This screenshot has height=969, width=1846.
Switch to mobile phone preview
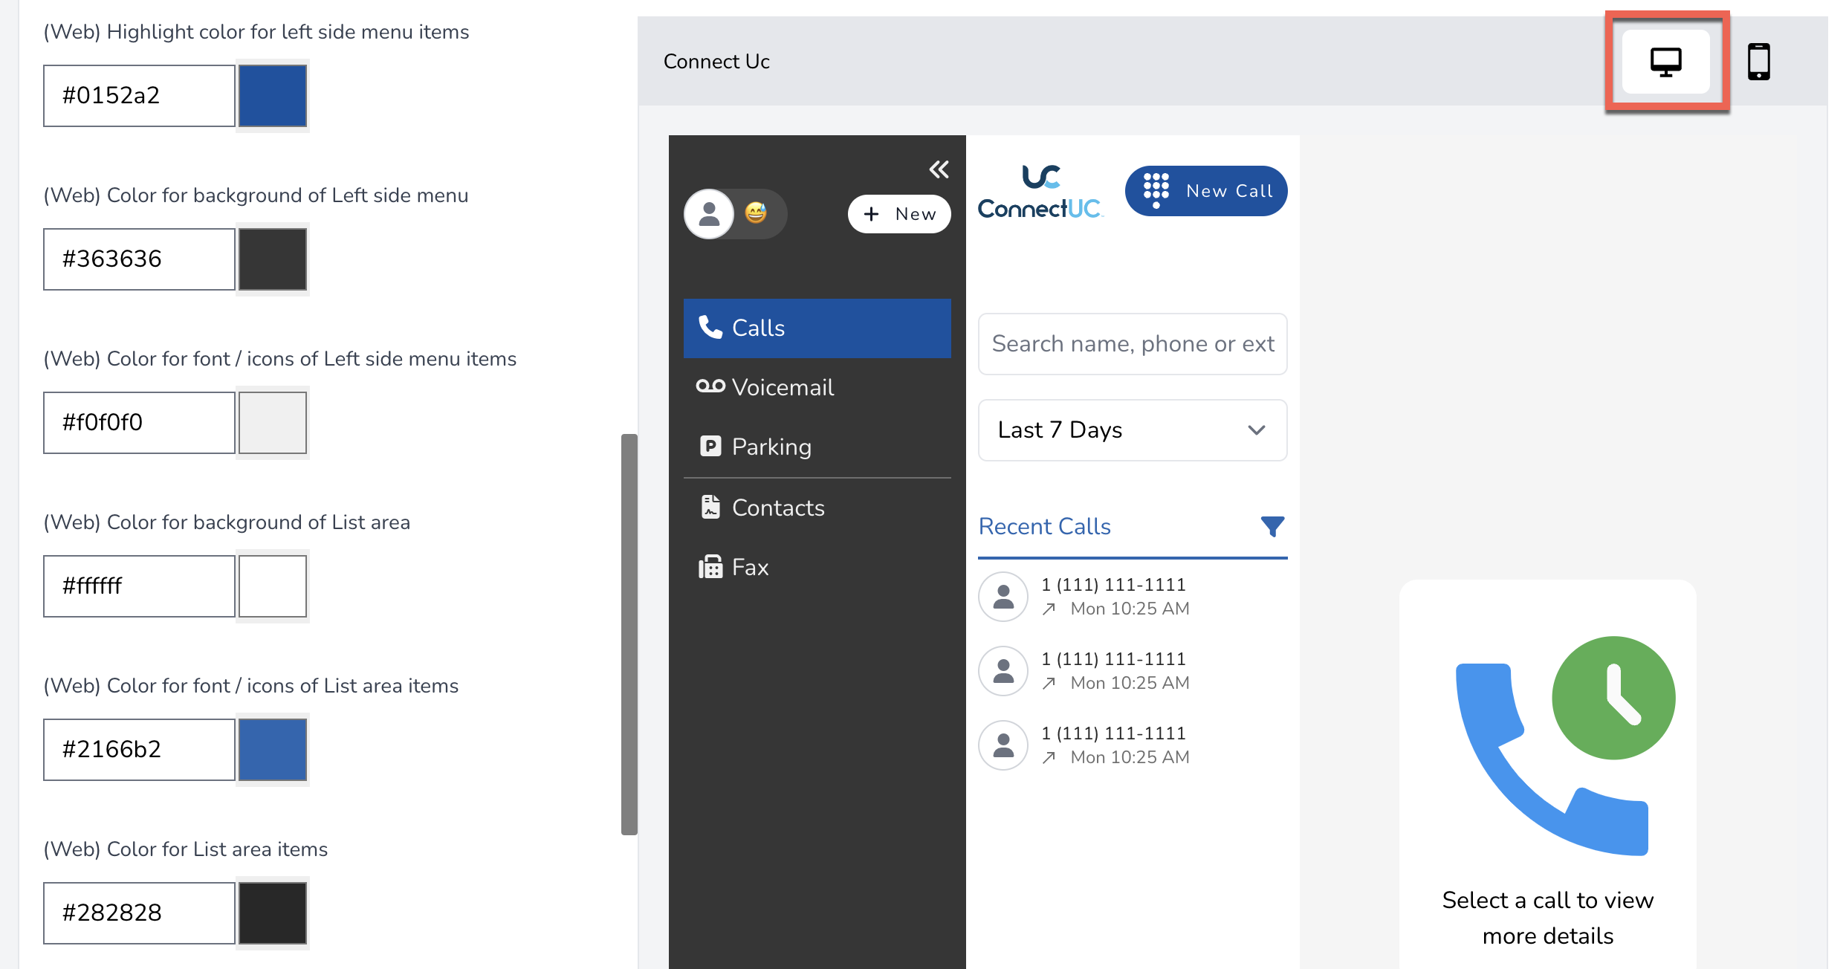coord(1758,62)
